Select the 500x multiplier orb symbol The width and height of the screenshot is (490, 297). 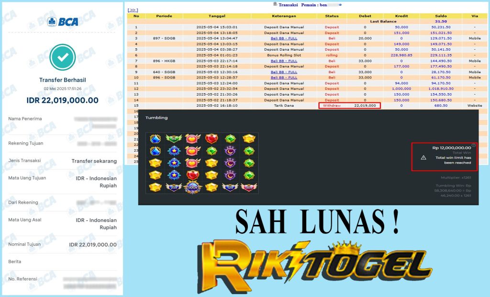(x=193, y=187)
